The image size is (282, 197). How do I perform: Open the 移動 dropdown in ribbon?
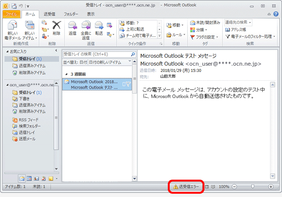pyautogui.click(x=175, y=25)
